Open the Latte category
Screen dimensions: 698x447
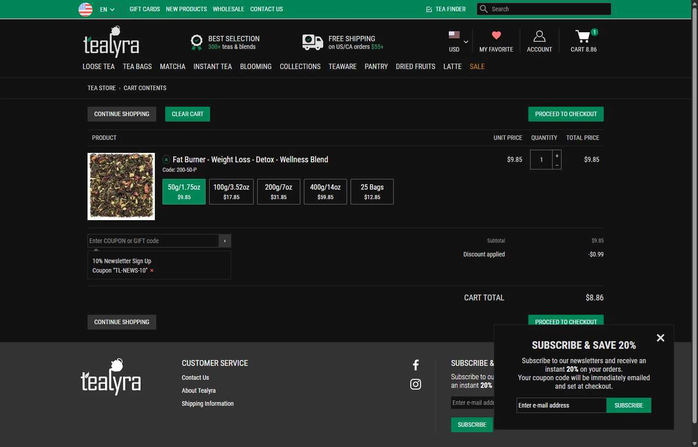pyautogui.click(x=452, y=66)
